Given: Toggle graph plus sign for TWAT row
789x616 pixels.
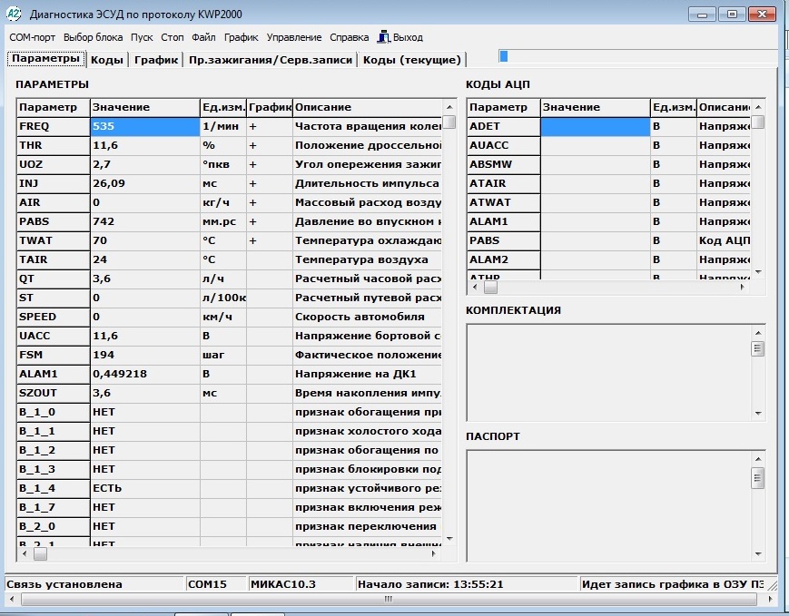Looking at the screenshot, I should pos(253,240).
